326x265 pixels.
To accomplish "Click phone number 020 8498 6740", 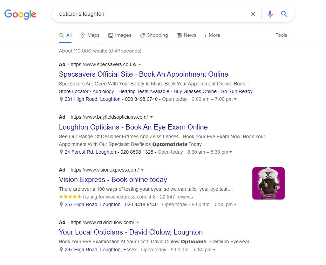I will [x=141, y=99].
